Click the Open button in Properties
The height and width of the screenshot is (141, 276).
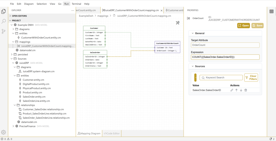point(243,26)
